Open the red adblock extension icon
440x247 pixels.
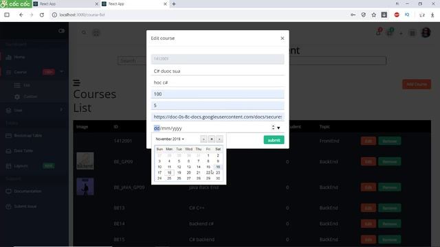397,15
